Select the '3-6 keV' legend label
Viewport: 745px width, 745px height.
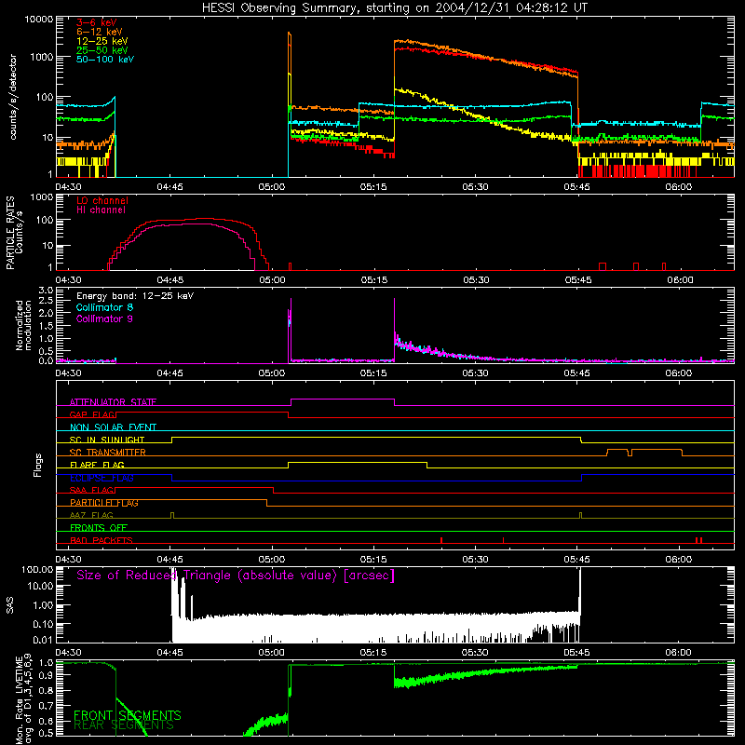pos(97,22)
